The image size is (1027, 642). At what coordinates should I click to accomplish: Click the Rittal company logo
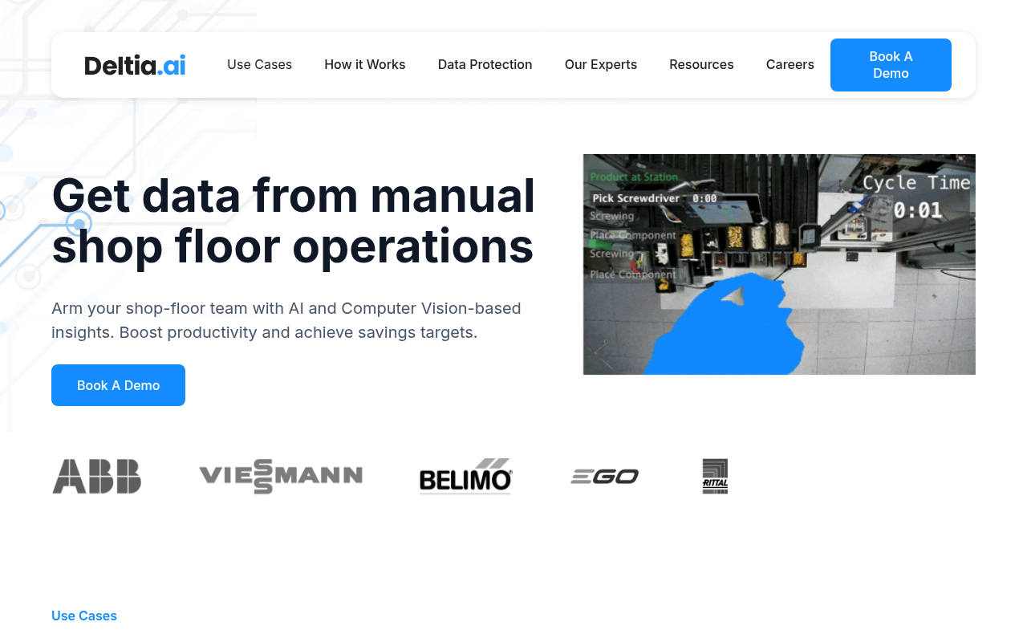tap(715, 476)
